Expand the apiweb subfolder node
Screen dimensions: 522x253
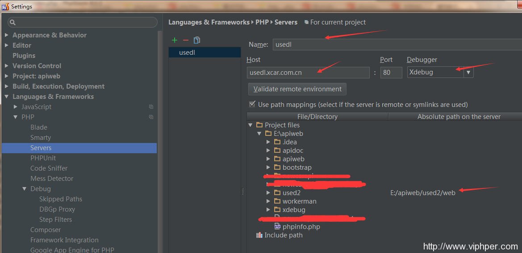pos(268,159)
